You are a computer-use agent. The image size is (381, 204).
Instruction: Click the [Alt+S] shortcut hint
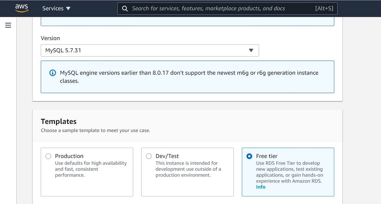(x=324, y=8)
